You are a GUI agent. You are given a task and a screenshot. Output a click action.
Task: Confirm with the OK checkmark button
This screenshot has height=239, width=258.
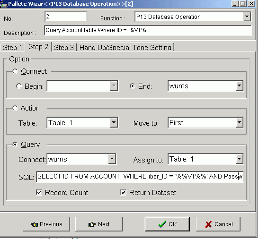coord(167,224)
